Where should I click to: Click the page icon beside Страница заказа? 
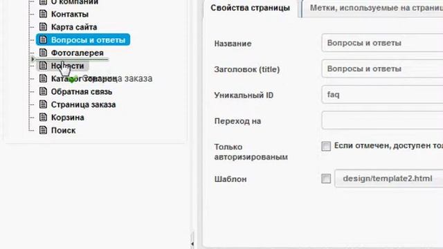tap(43, 104)
